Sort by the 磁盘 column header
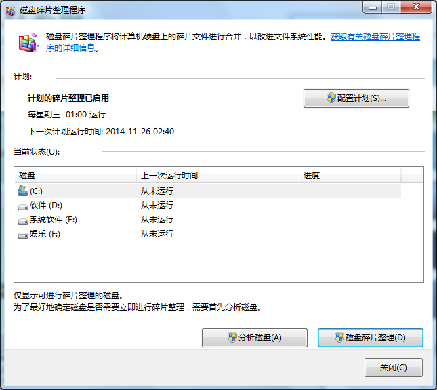This screenshot has width=437, height=390. coord(75,175)
